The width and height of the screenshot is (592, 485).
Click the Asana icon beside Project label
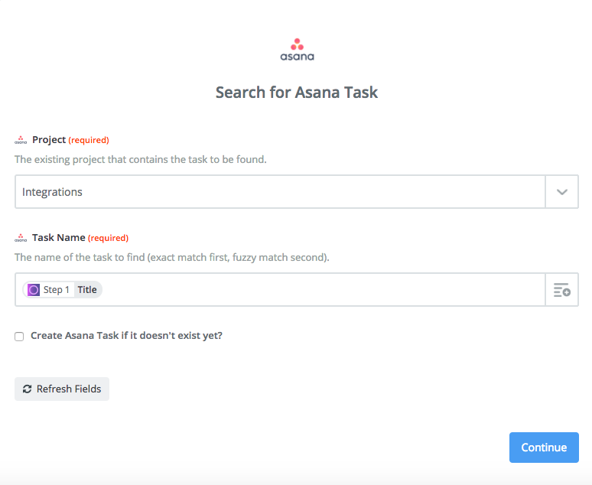point(21,140)
